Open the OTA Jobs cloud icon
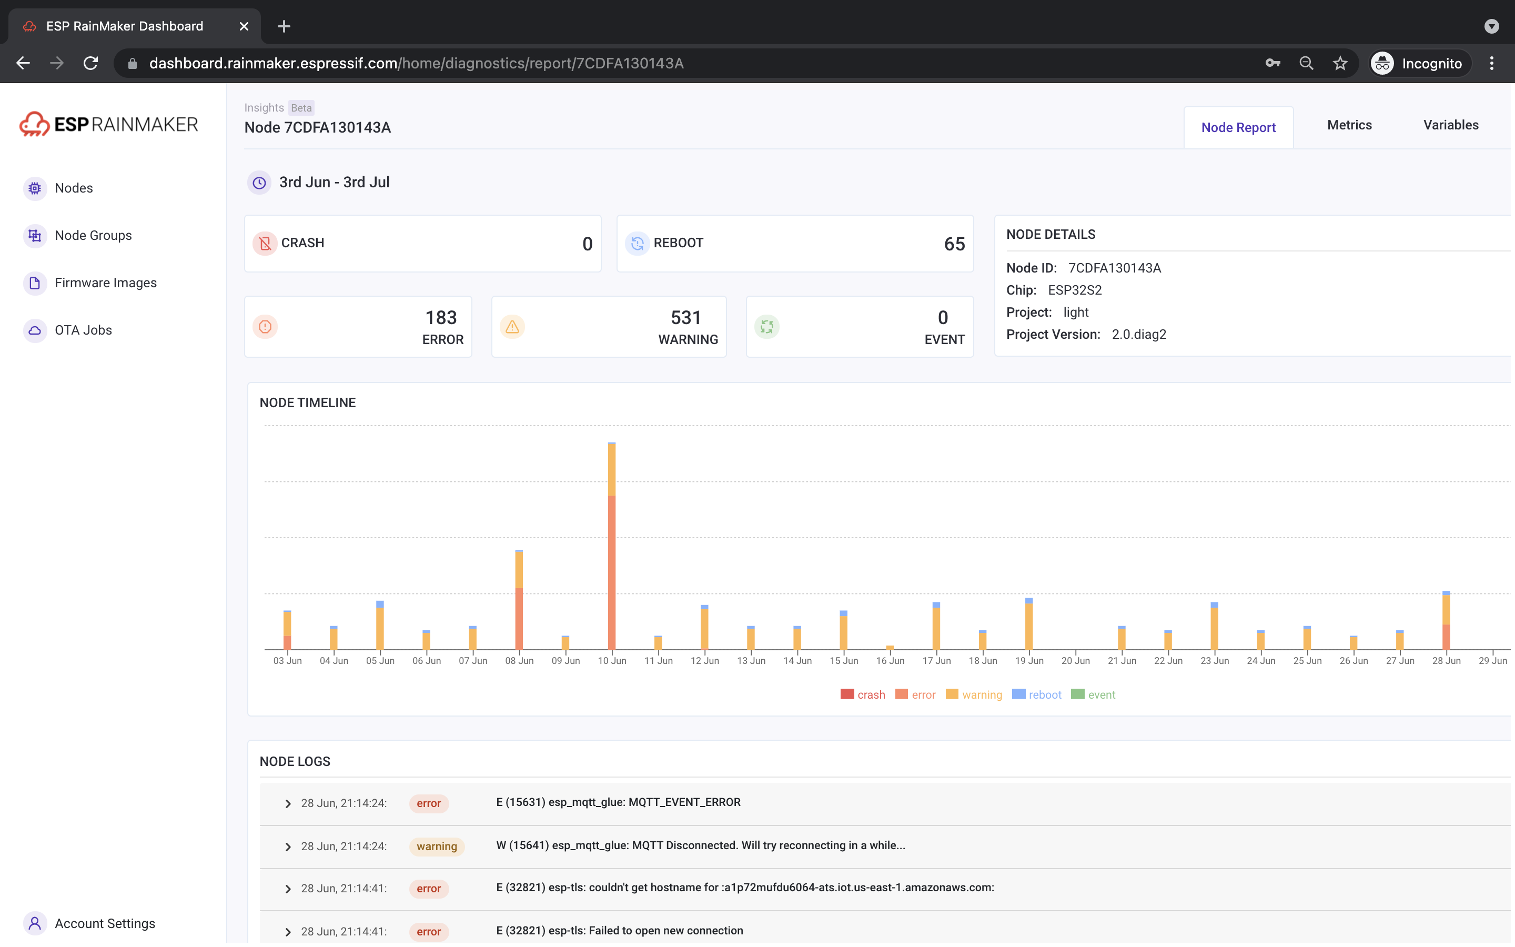Screen dimensions: 1515x947 pyautogui.click(x=35, y=330)
